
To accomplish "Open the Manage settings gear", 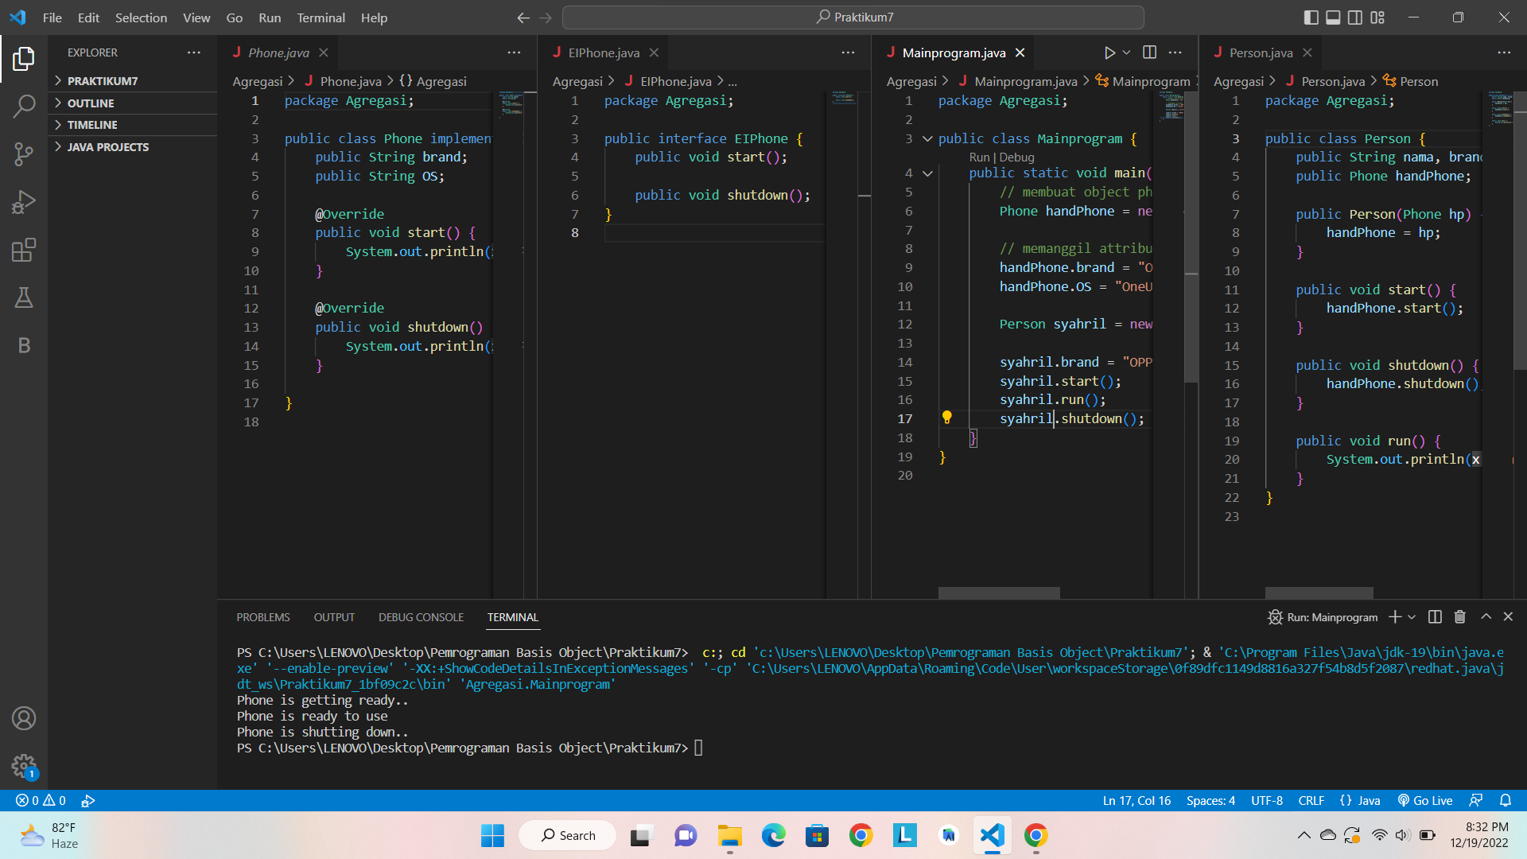I will [24, 766].
